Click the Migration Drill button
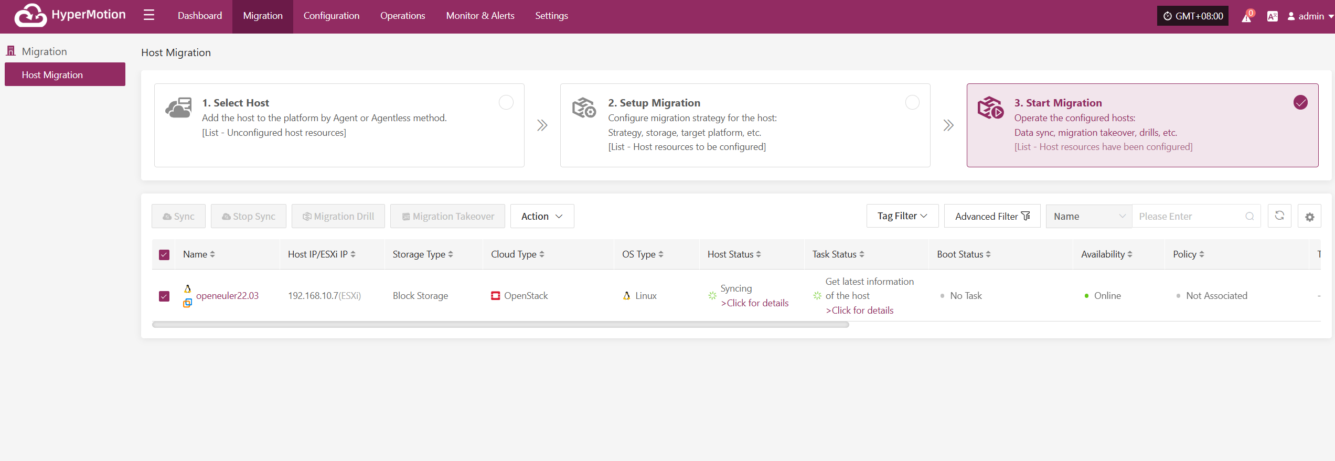This screenshot has width=1335, height=461. (338, 216)
